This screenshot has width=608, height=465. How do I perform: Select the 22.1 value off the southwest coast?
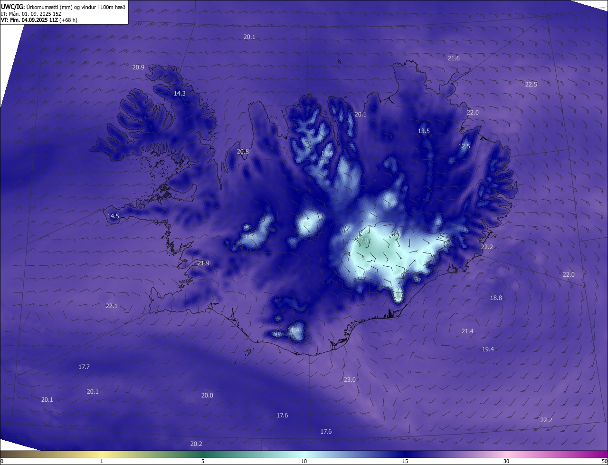click(112, 306)
